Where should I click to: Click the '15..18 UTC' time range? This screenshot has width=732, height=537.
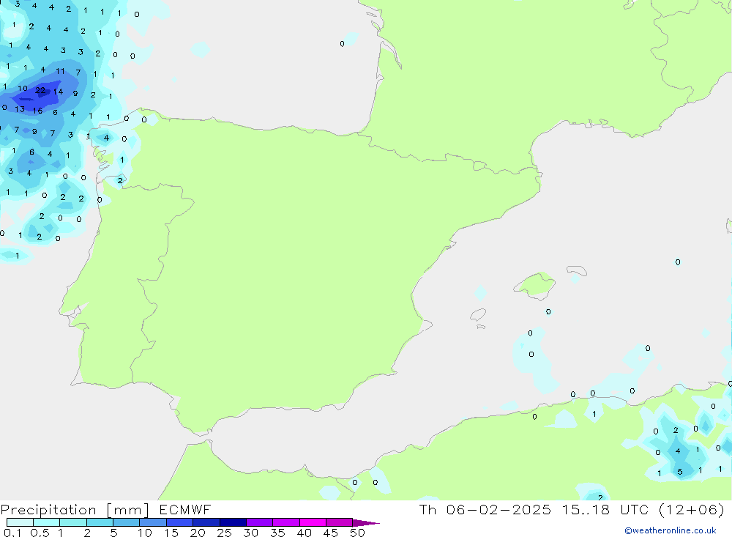tap(607, 509)
